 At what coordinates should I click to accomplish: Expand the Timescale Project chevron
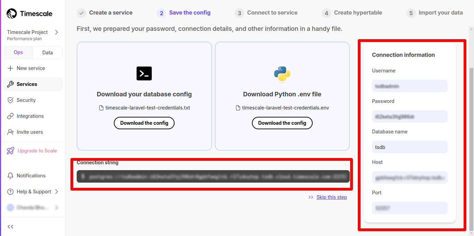coord(57,32)
